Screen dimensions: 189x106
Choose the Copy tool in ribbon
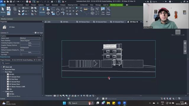(53, 13)
